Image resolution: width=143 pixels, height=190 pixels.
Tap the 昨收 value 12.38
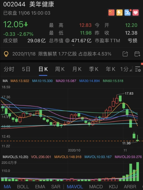[x=131, y=33]
